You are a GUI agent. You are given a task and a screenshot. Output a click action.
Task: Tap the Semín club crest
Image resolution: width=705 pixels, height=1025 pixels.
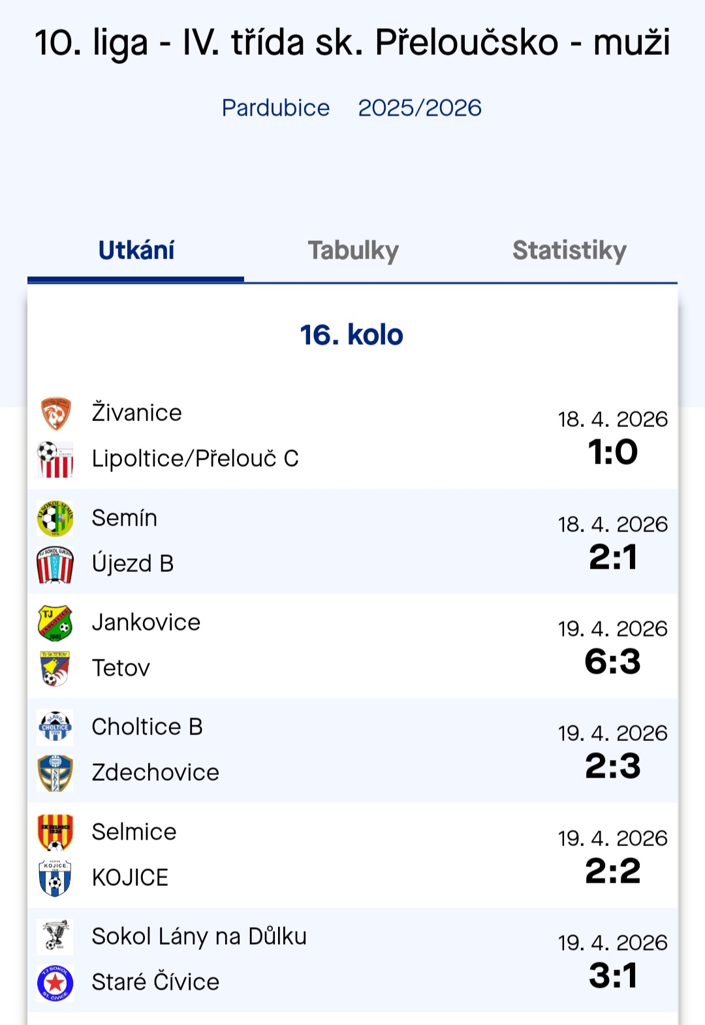coord(55,518)
